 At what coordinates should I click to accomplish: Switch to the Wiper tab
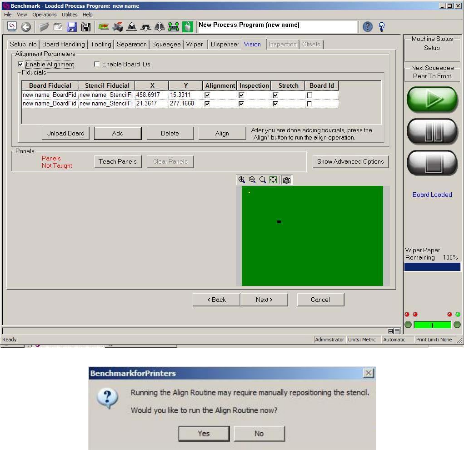click(x=195, y=45)
